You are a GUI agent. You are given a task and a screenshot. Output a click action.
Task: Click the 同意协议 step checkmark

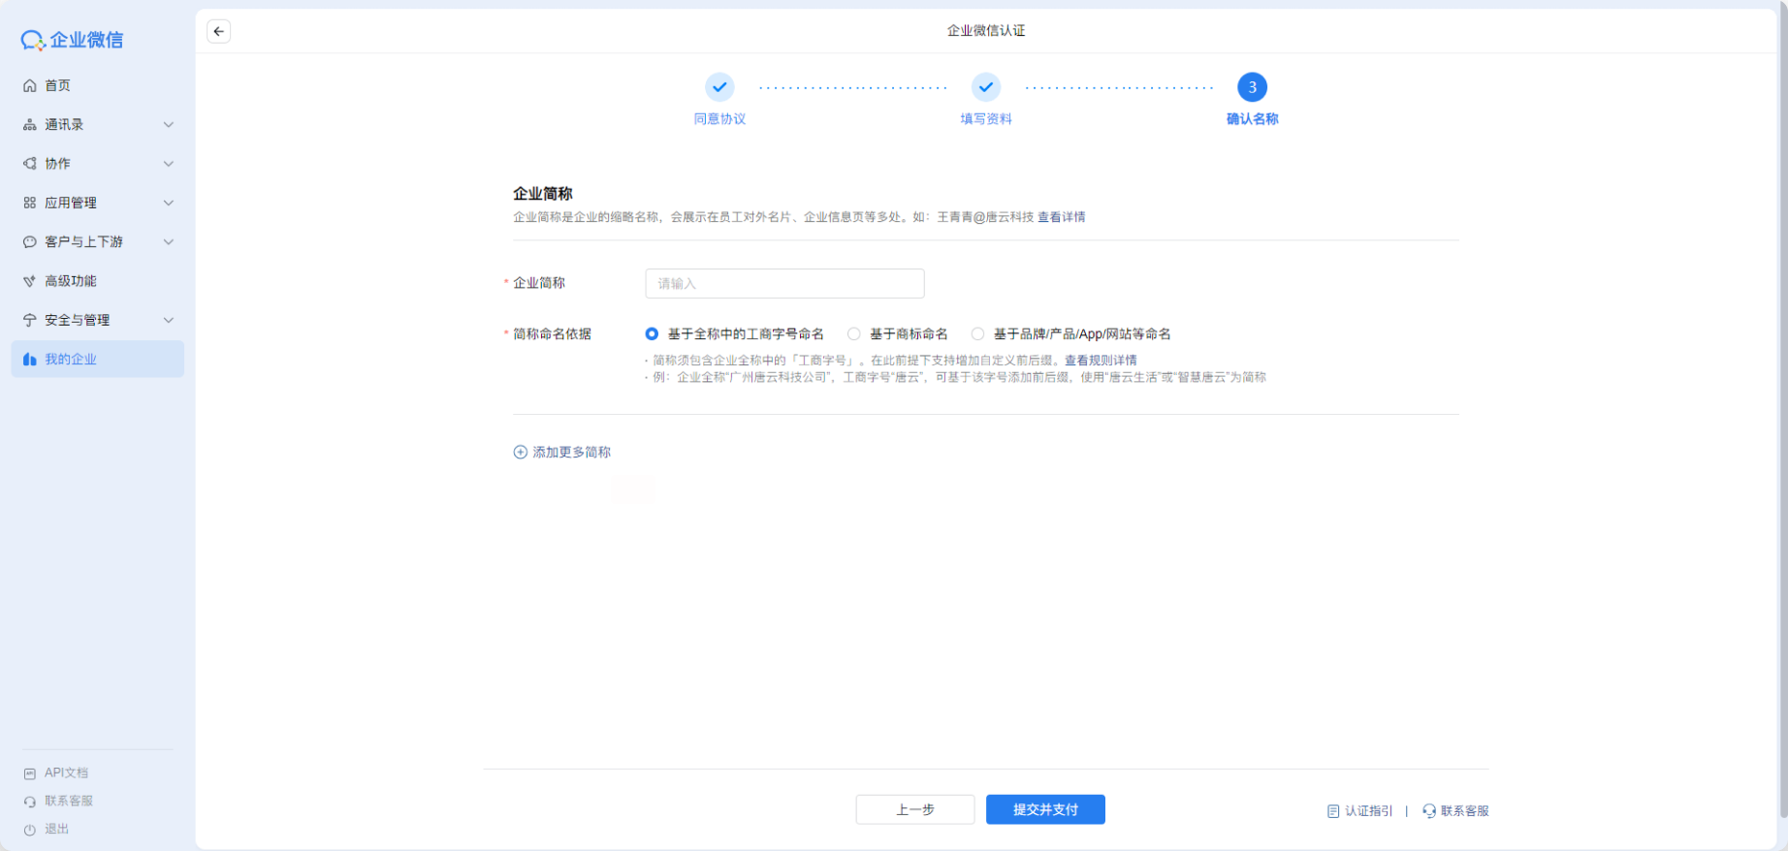[x=719, y=87]
